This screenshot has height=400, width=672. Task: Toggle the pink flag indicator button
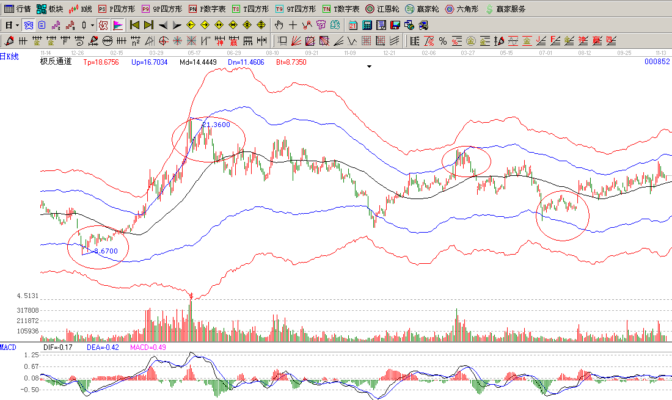click(x=118, y=26)
